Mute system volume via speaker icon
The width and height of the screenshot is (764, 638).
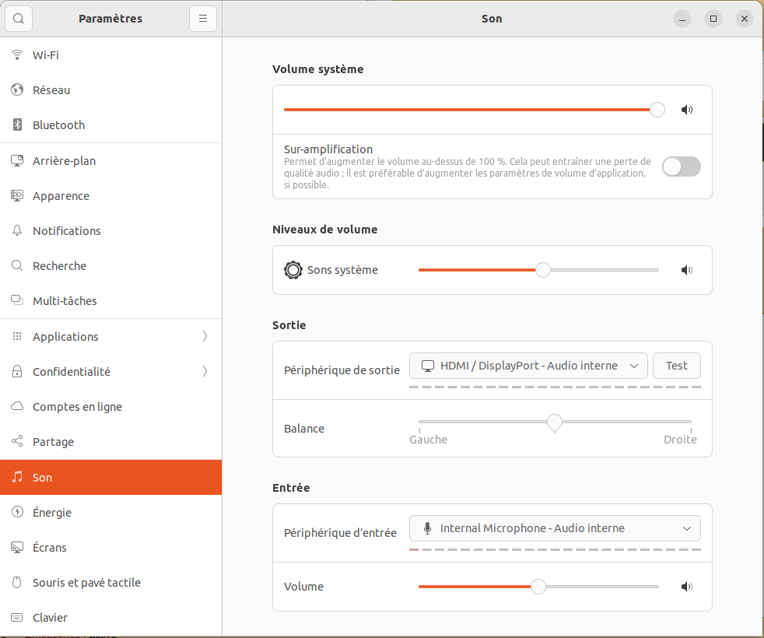pyautogui.click(x=686, y=110)
